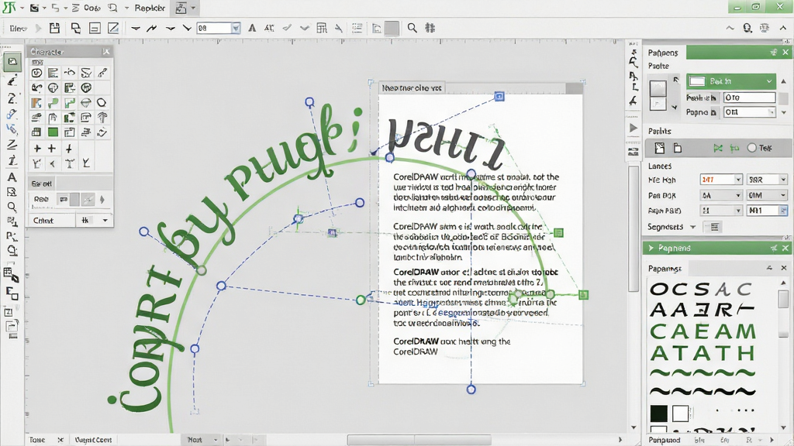The image size is (794, 446).
Task: Click the list lines icon in top toolbar
Action: pyautogui.click(x=357, y=28)
